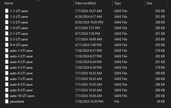171x108 pixels.
Task: Select the 2-2-LT1.save file name
Action: tap(19, 39)
